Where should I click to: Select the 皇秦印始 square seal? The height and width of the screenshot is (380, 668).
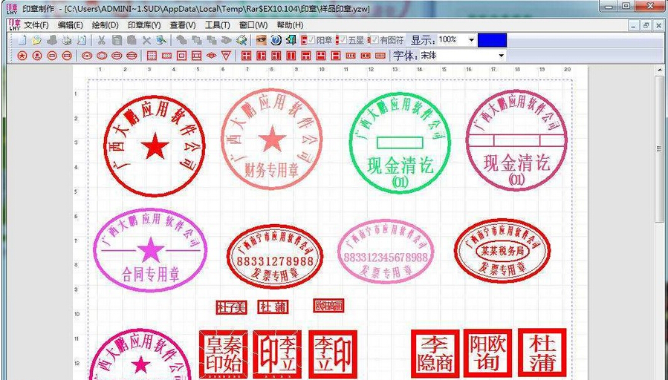[x=223, y=355]
